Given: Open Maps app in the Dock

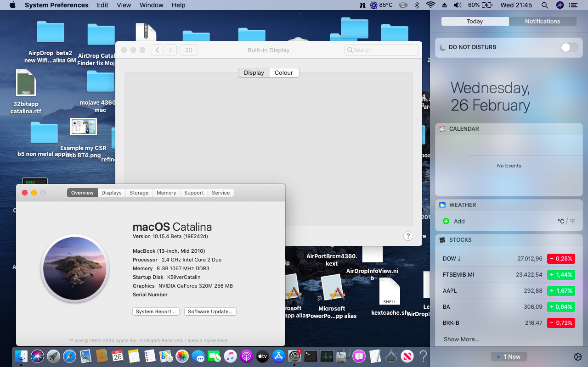Looking at the screenshot, I should click(x=166, y=356).
